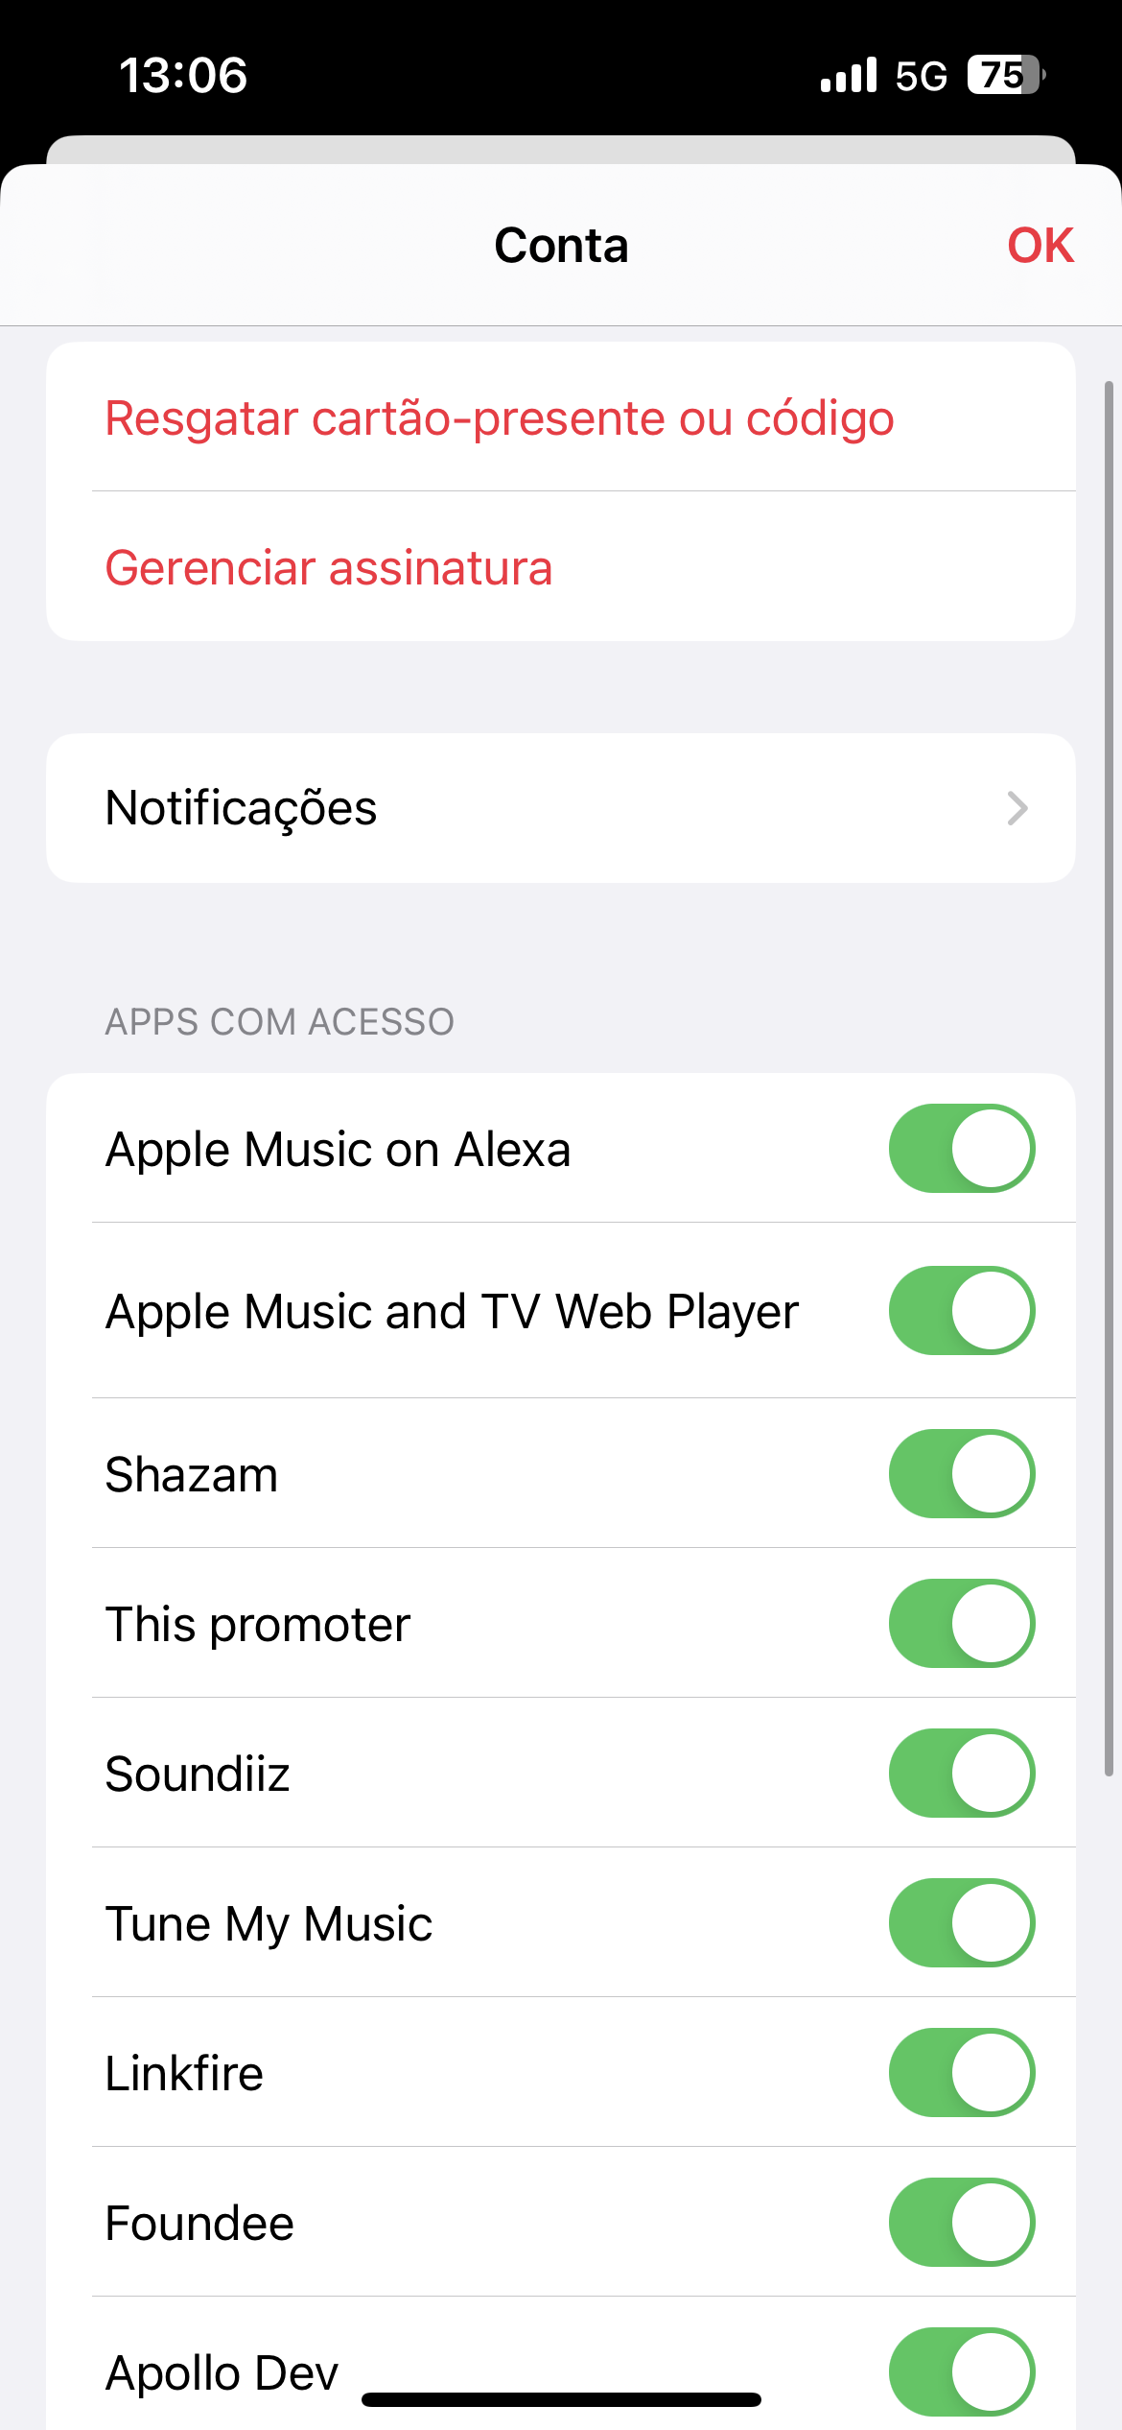Tap the 13:06 clock in status bar
The height and width of the screenshot is (2430, 1122).
point(183,75)
